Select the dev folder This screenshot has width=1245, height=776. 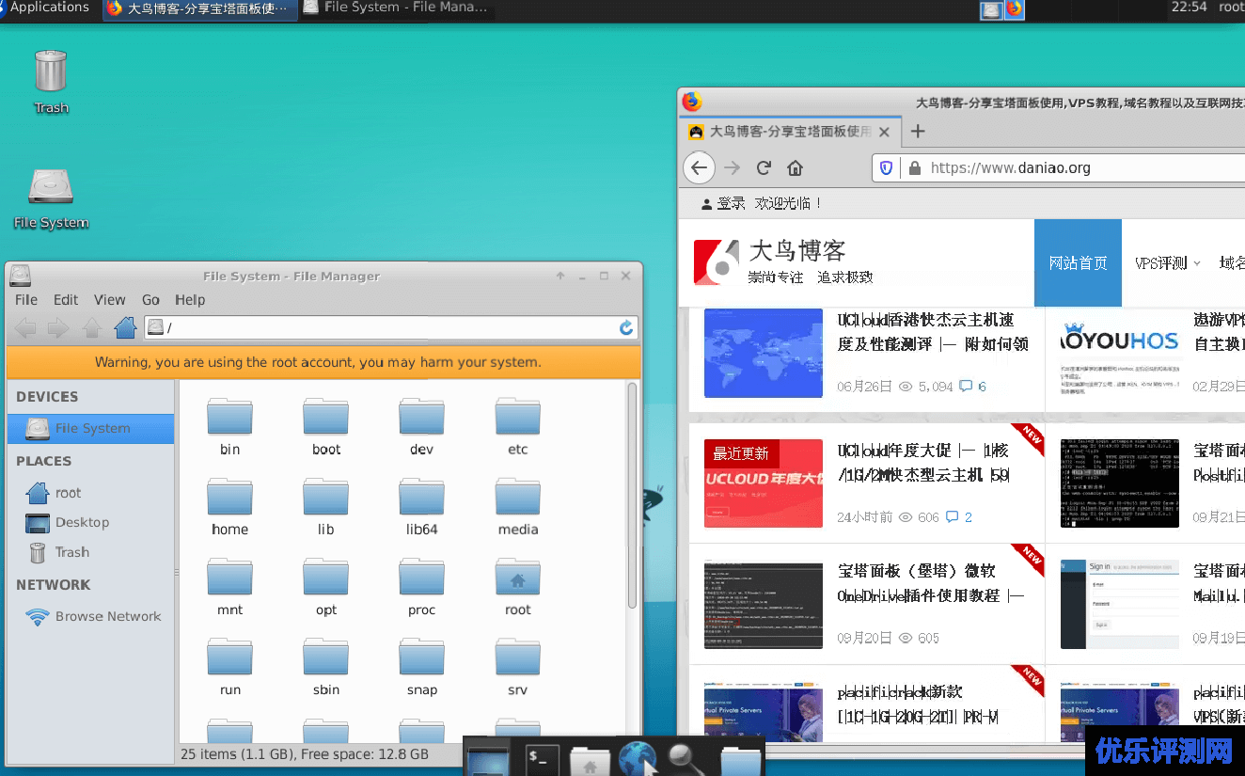(422, 425)
